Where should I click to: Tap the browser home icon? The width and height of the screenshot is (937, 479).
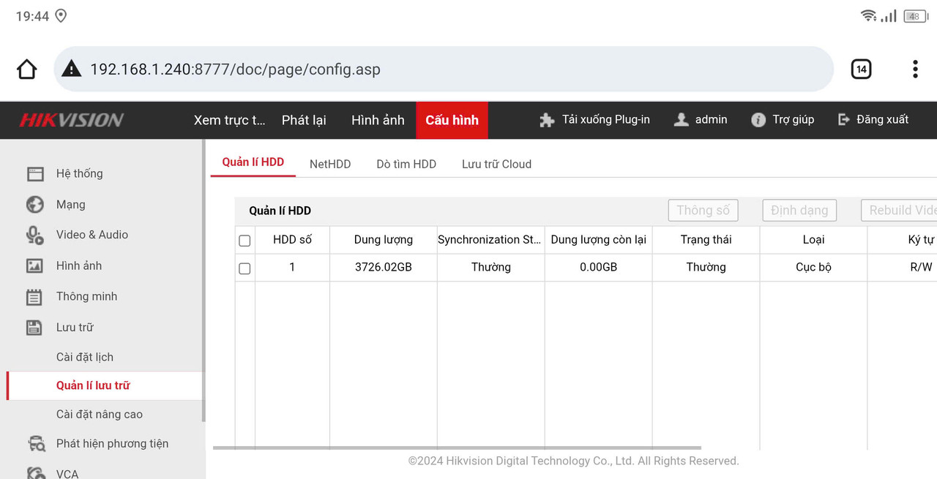point(27,69)
